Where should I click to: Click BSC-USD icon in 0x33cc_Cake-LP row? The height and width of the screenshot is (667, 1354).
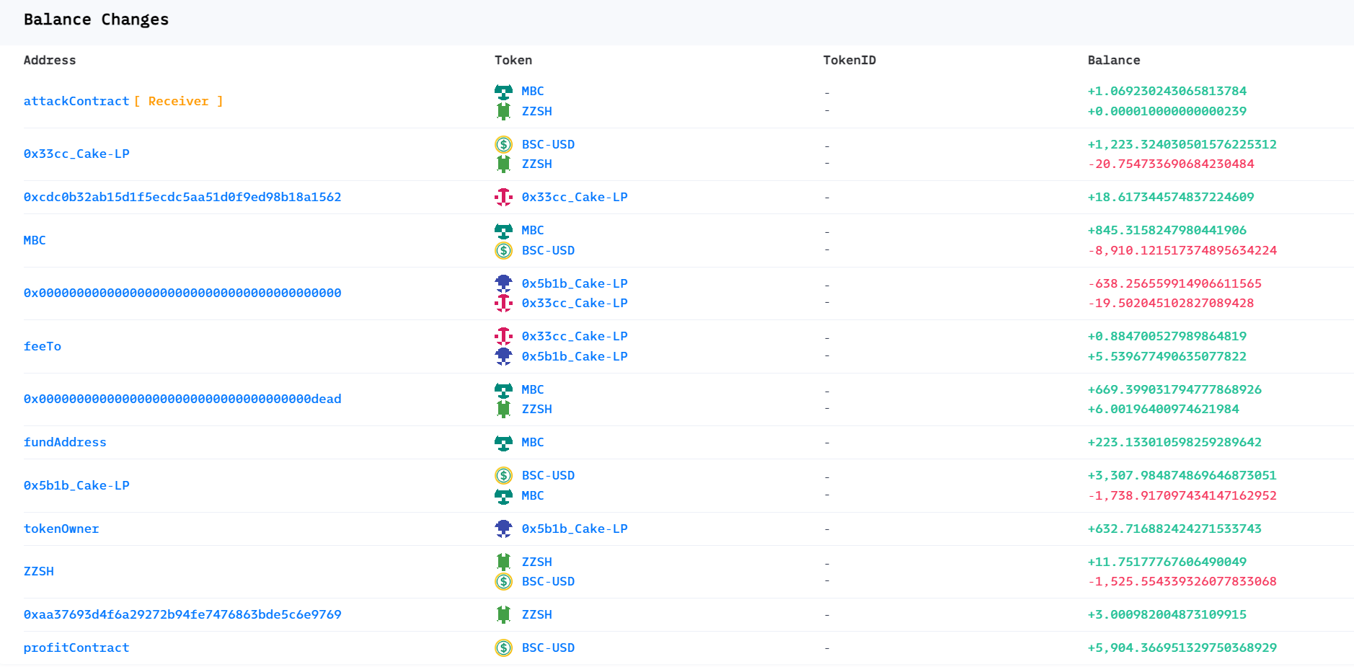point(503,144)
